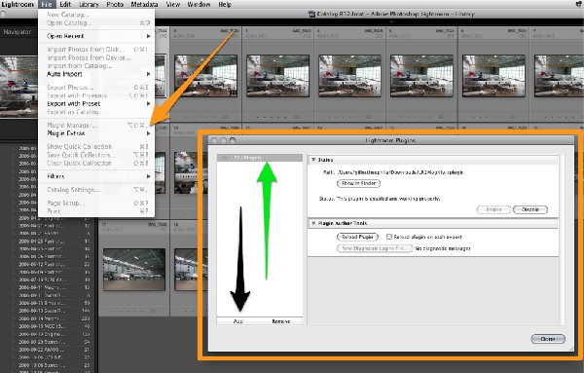Click the plugin status icon beside LR2/Mogrify

(224, 158)
